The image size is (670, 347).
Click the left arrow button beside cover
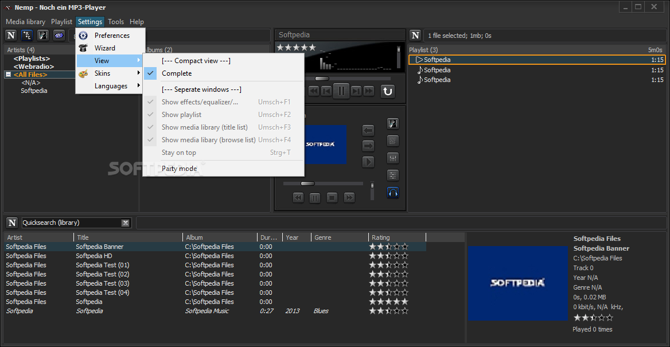pos(368,130)
